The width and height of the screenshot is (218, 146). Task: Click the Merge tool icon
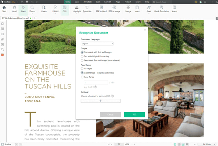tap(128, 9)
